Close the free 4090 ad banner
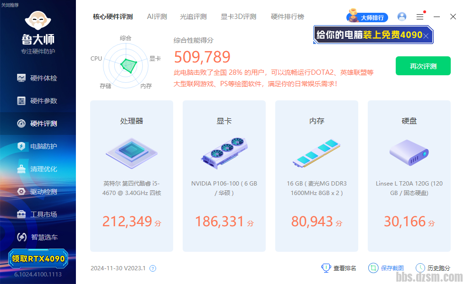 (426, 36)
